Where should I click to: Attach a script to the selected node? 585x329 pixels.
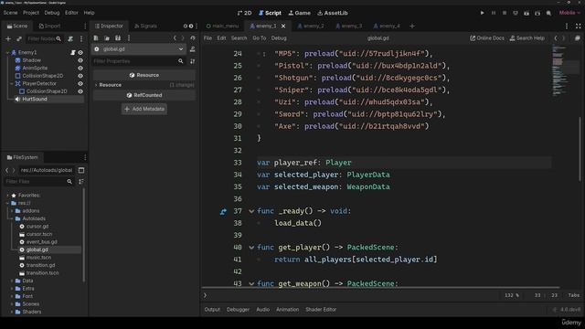[x=70, y=38]
